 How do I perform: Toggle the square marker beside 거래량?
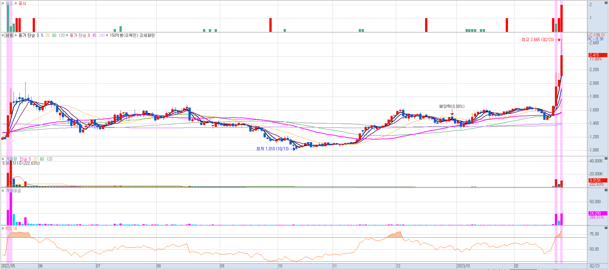tap(3, 159)
